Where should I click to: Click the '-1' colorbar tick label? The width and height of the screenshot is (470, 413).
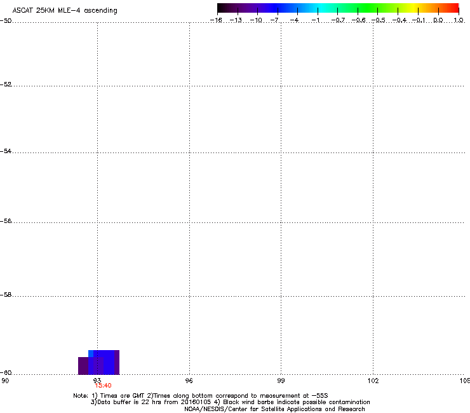click(x=316, y=20)
